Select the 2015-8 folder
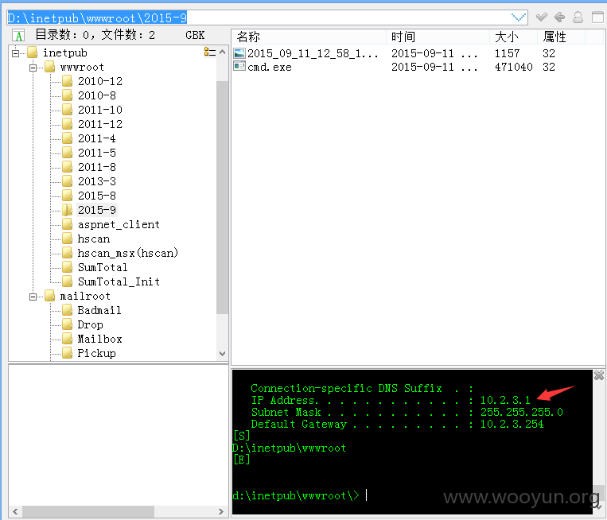This screenshot has width=607, height=520. pyautogui.click(x=97, y=196)
